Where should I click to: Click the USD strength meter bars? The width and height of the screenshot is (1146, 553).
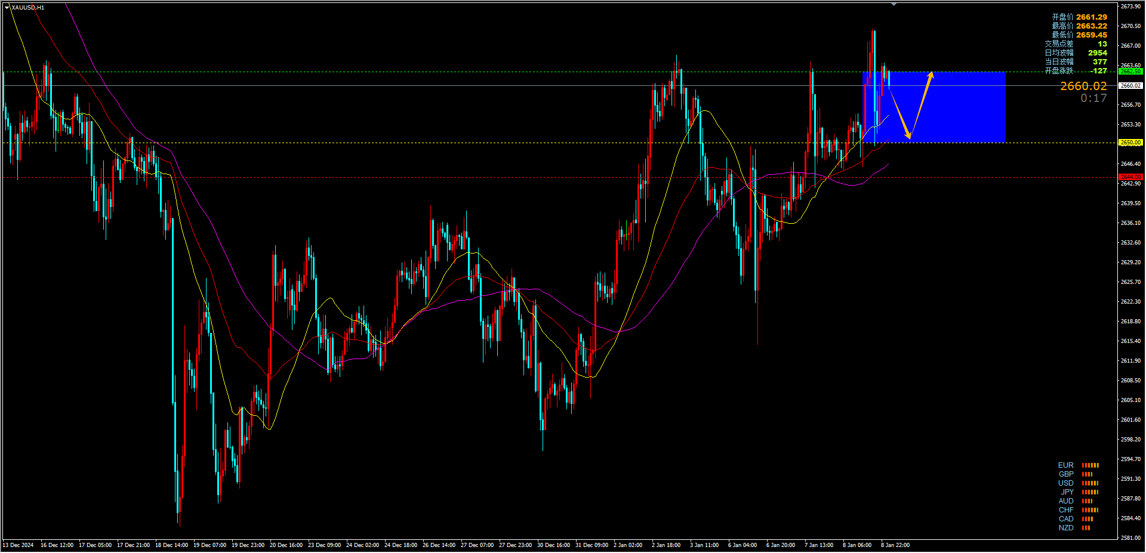point(1090,483)
